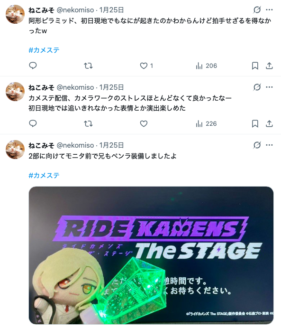The image size is (281, 329).
Task: Open more options on ペンラ装備 tweet
Action: (x=269, y=145)
